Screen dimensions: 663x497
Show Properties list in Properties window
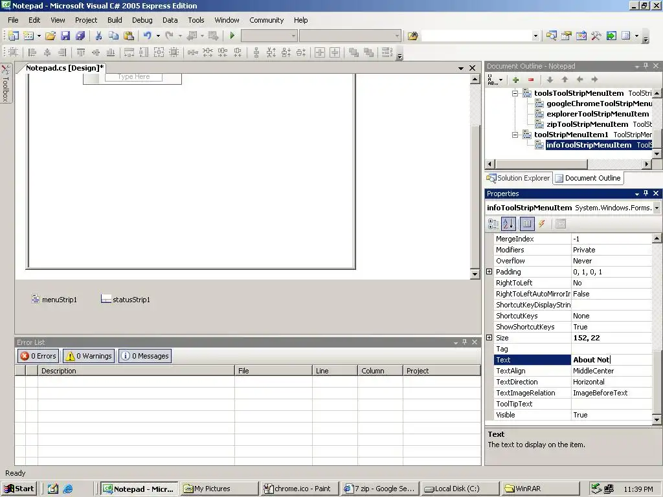[x=527, y=224]
